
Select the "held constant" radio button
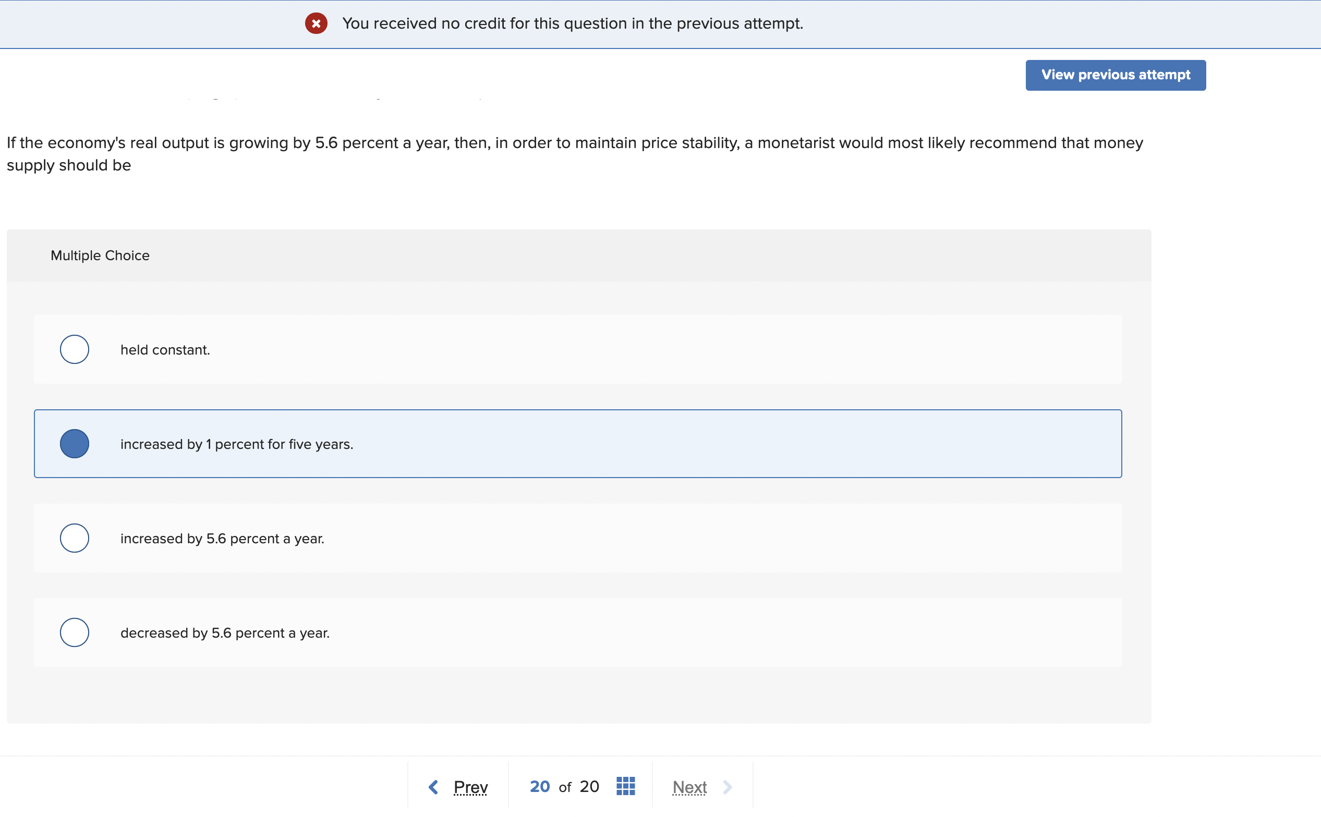click(x=74, y=349)
